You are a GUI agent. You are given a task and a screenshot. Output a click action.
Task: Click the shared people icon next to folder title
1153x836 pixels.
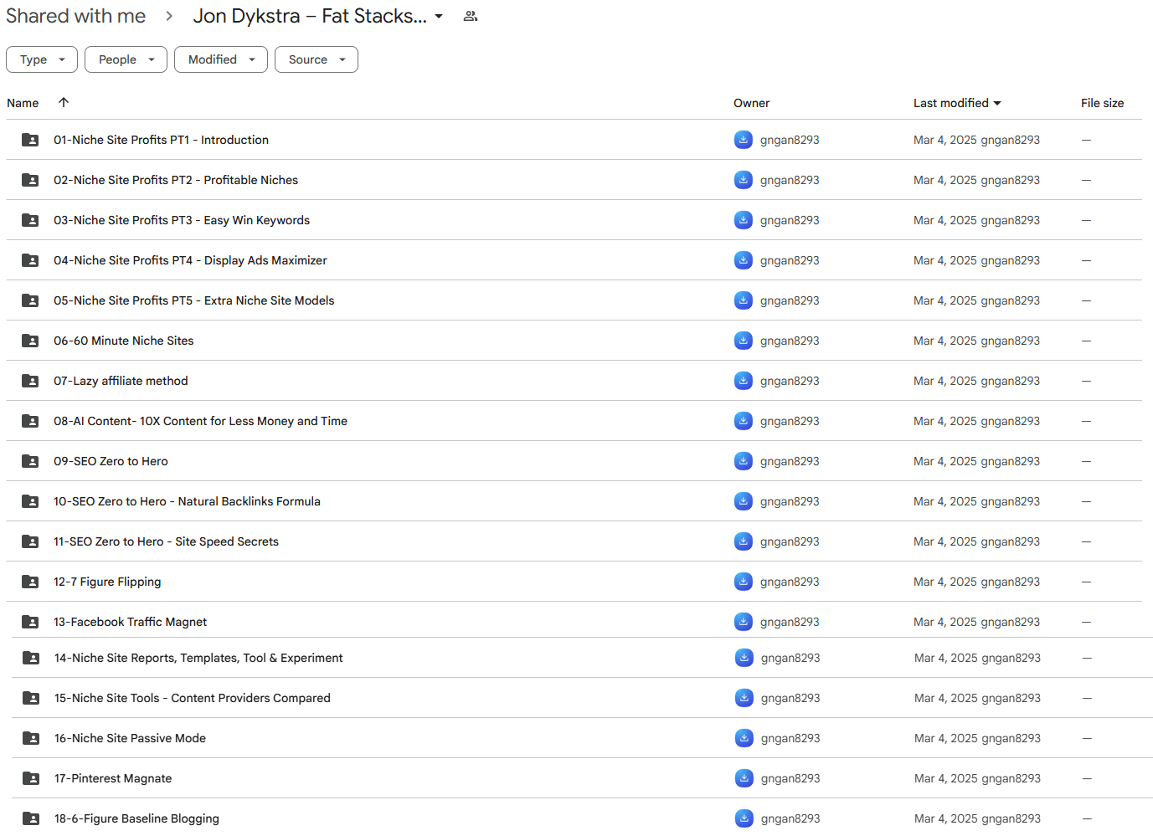click(x=471, y=16)
